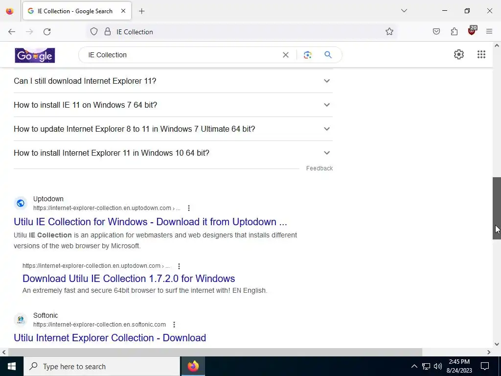The image size is (501, 376).
Task: Click the scroll down arrow
Action: 497,344
